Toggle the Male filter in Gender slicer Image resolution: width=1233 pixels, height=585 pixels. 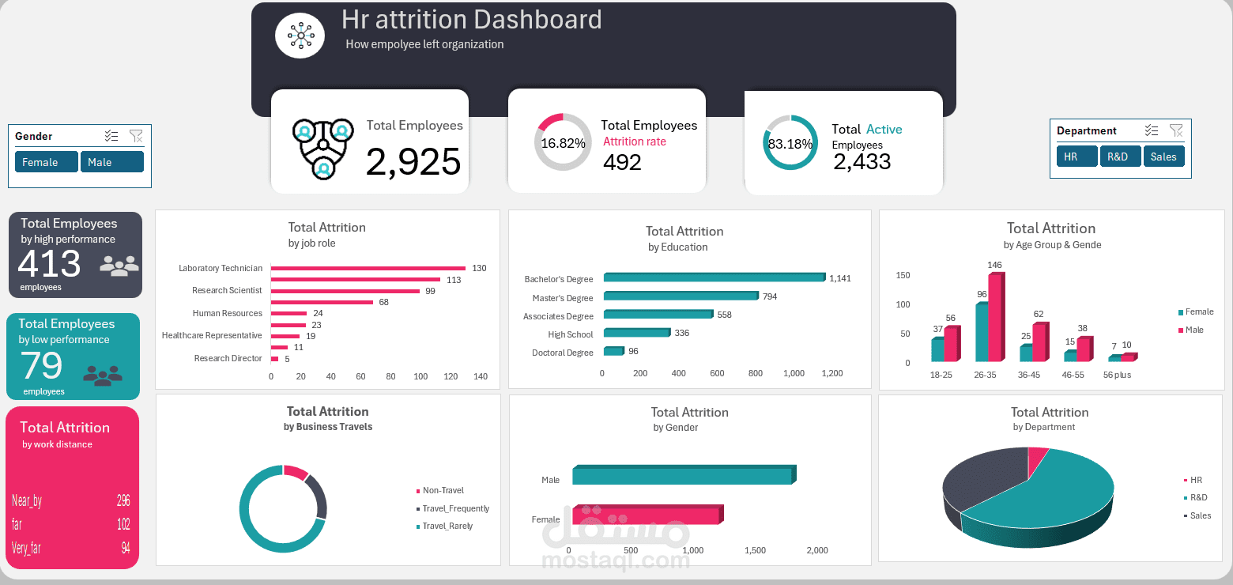coord(111,161)
